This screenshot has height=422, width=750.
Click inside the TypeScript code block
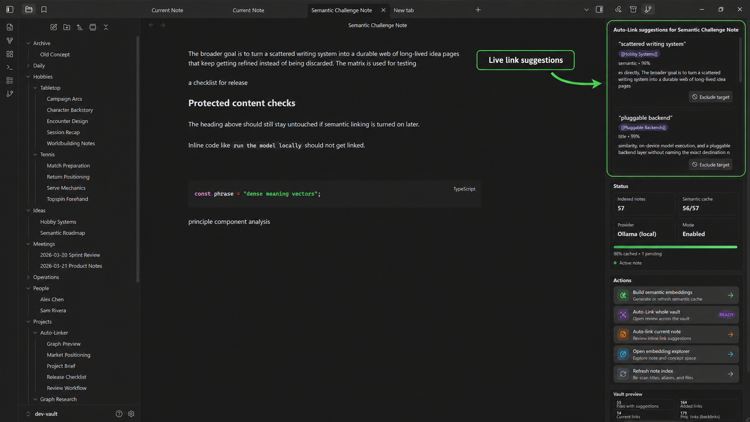click(335, 194)
